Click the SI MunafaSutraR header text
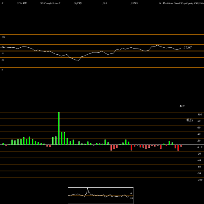Screen dimensions: 204x204 [x=50, y=3]
